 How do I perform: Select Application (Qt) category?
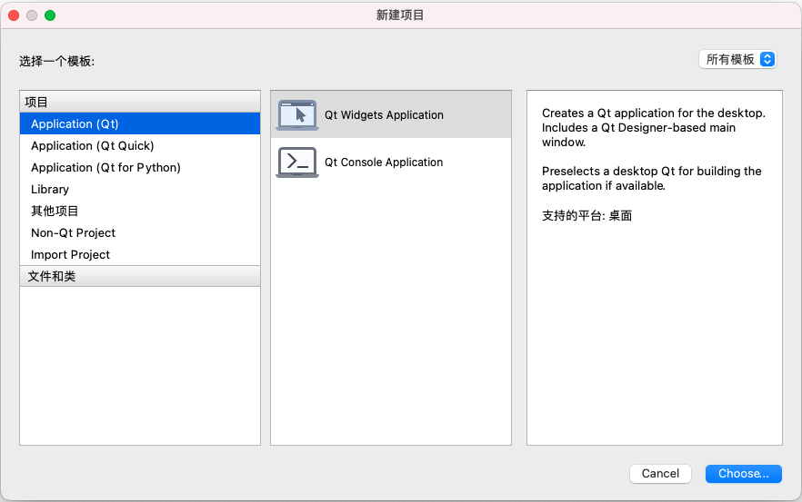click(x=140, y=123)
